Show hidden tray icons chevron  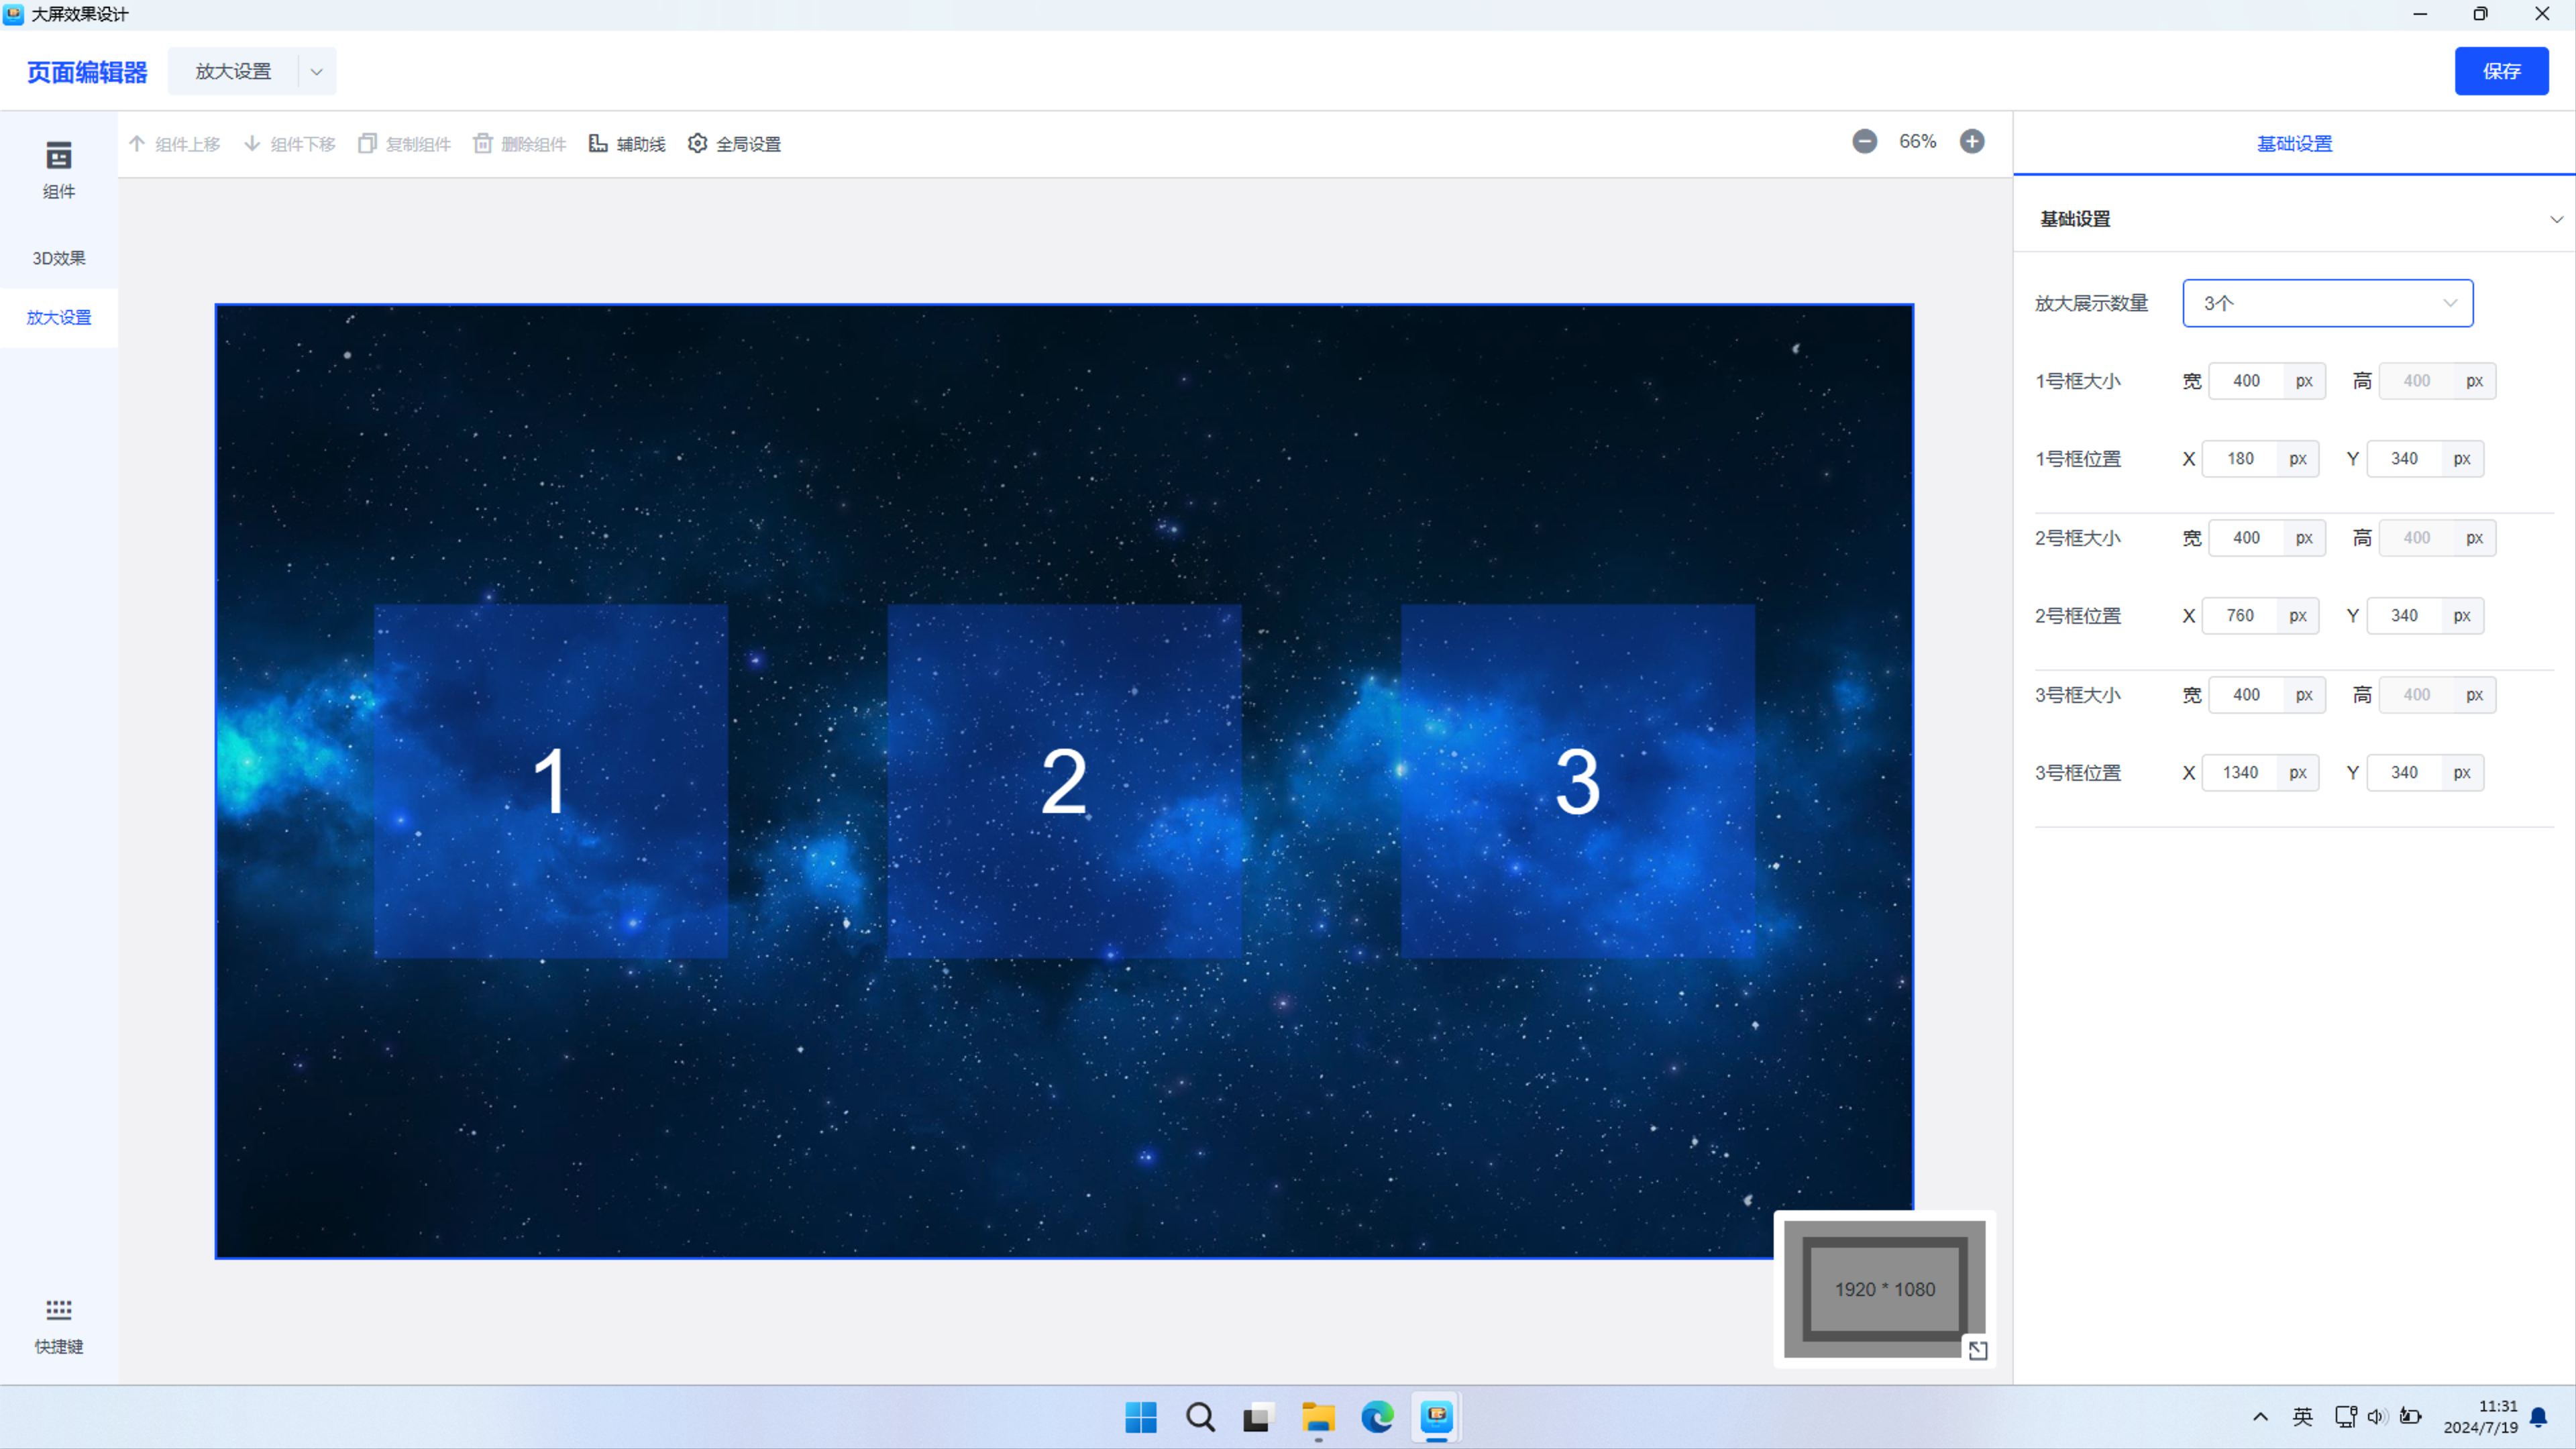click(x=2260, y=1417)
